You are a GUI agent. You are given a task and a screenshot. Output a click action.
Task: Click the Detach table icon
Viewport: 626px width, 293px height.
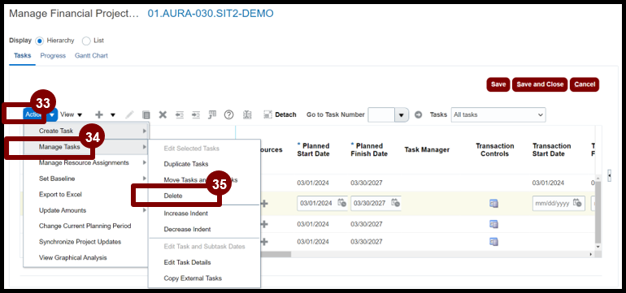pos(267,114)
